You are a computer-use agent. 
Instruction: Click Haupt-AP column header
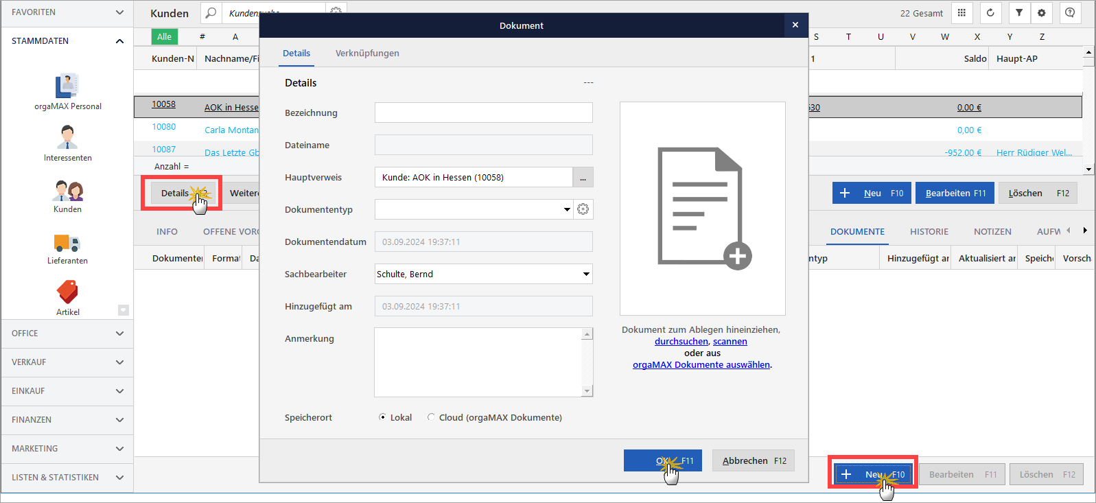[1017, 59]
